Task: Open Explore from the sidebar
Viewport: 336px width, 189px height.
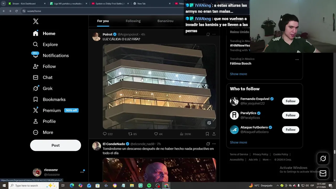Action: tap(45, 45)
